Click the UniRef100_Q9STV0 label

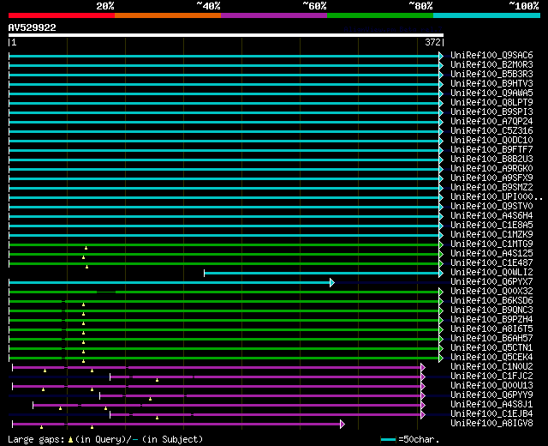coord(491,207)
